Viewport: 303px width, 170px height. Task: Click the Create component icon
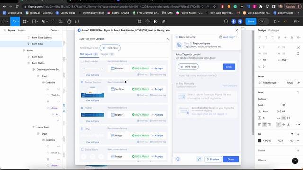coord(147,22)
